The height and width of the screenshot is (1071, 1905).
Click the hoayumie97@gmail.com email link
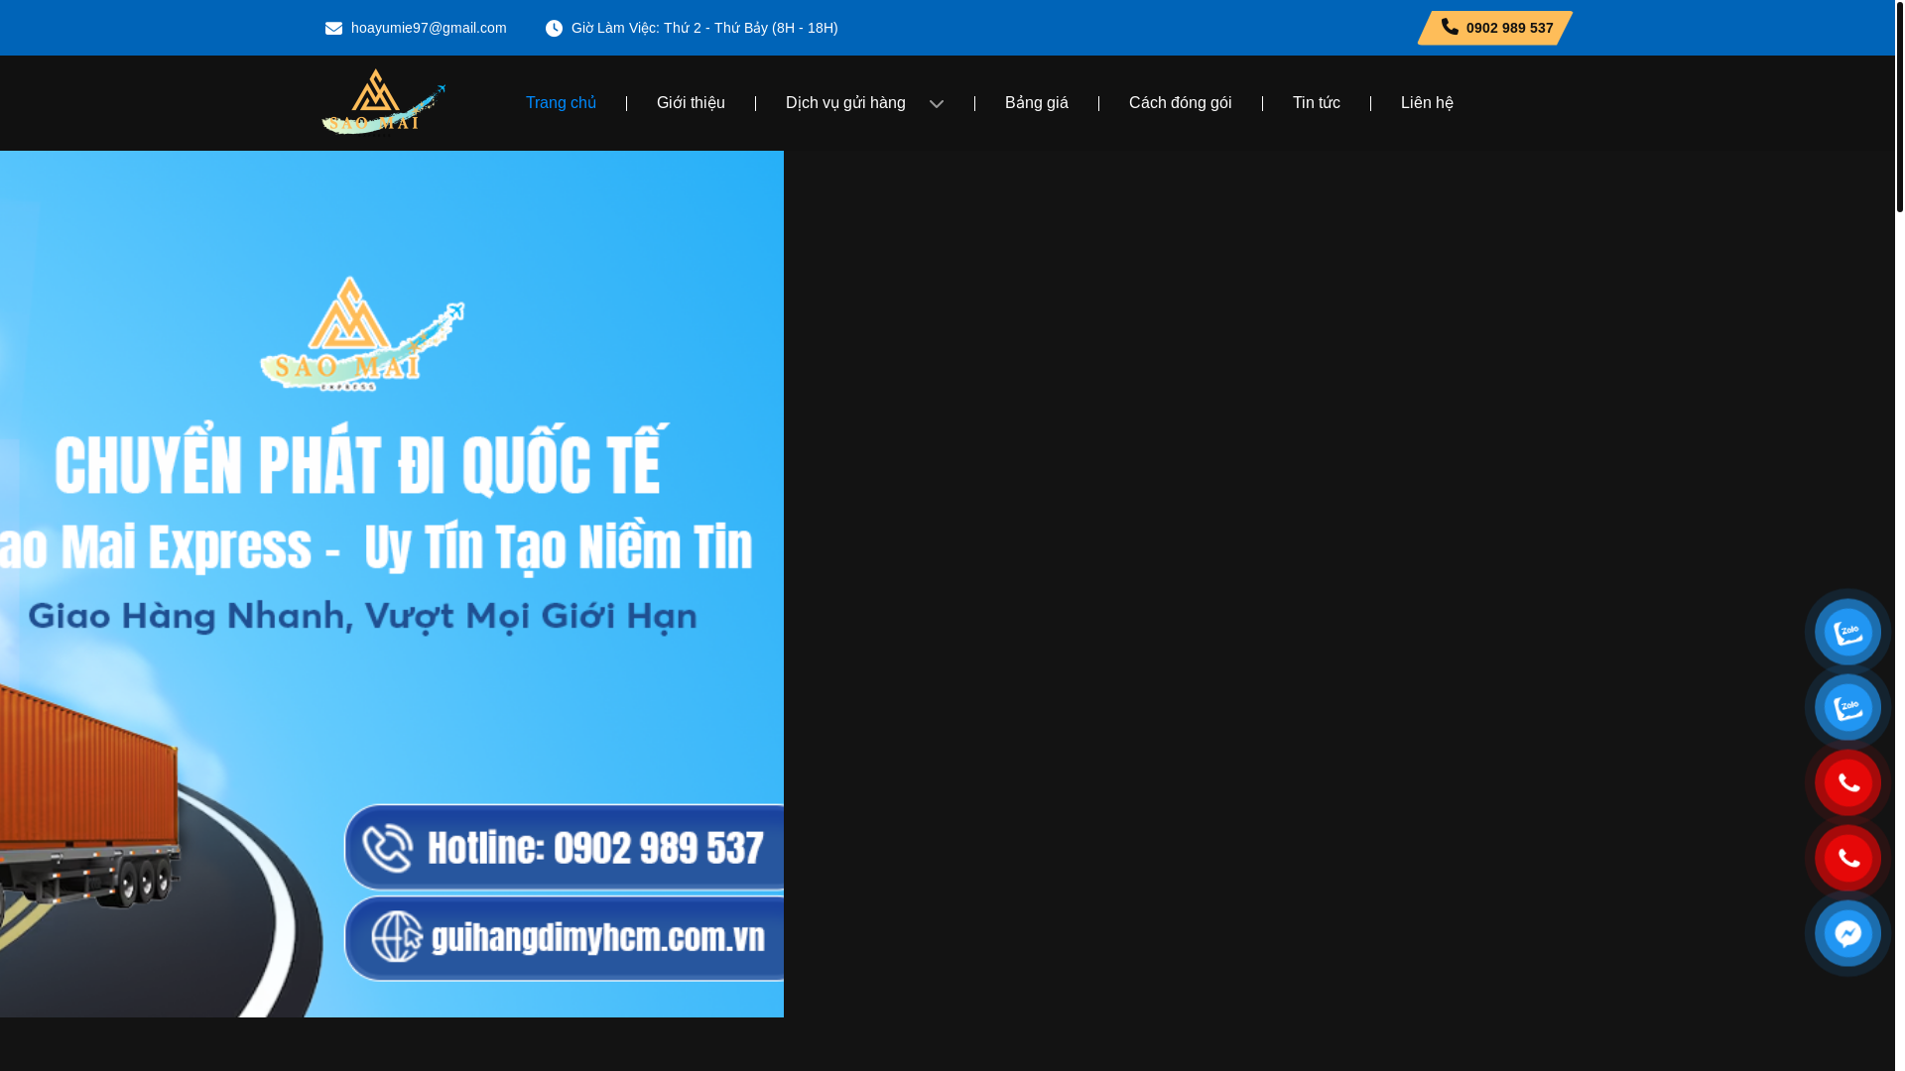[x=429, y=28]
